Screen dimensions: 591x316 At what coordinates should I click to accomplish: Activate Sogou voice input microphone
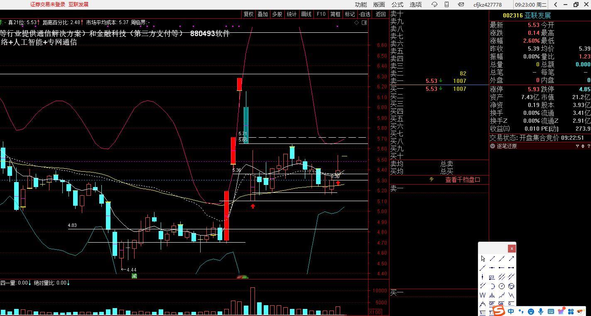point(541,311)
